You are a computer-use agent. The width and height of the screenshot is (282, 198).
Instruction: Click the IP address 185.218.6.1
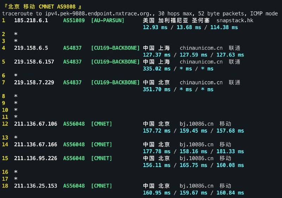(31, 20)
